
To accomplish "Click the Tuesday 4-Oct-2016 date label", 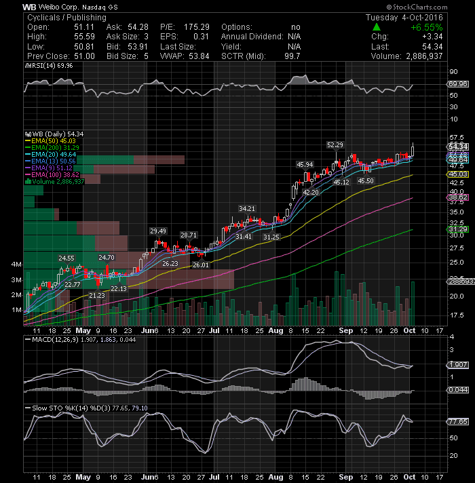I will pyautogui.click(x=404, y=17).
